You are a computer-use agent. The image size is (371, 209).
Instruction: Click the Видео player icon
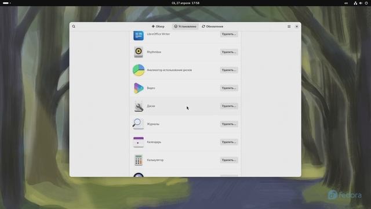coord(139,88)
